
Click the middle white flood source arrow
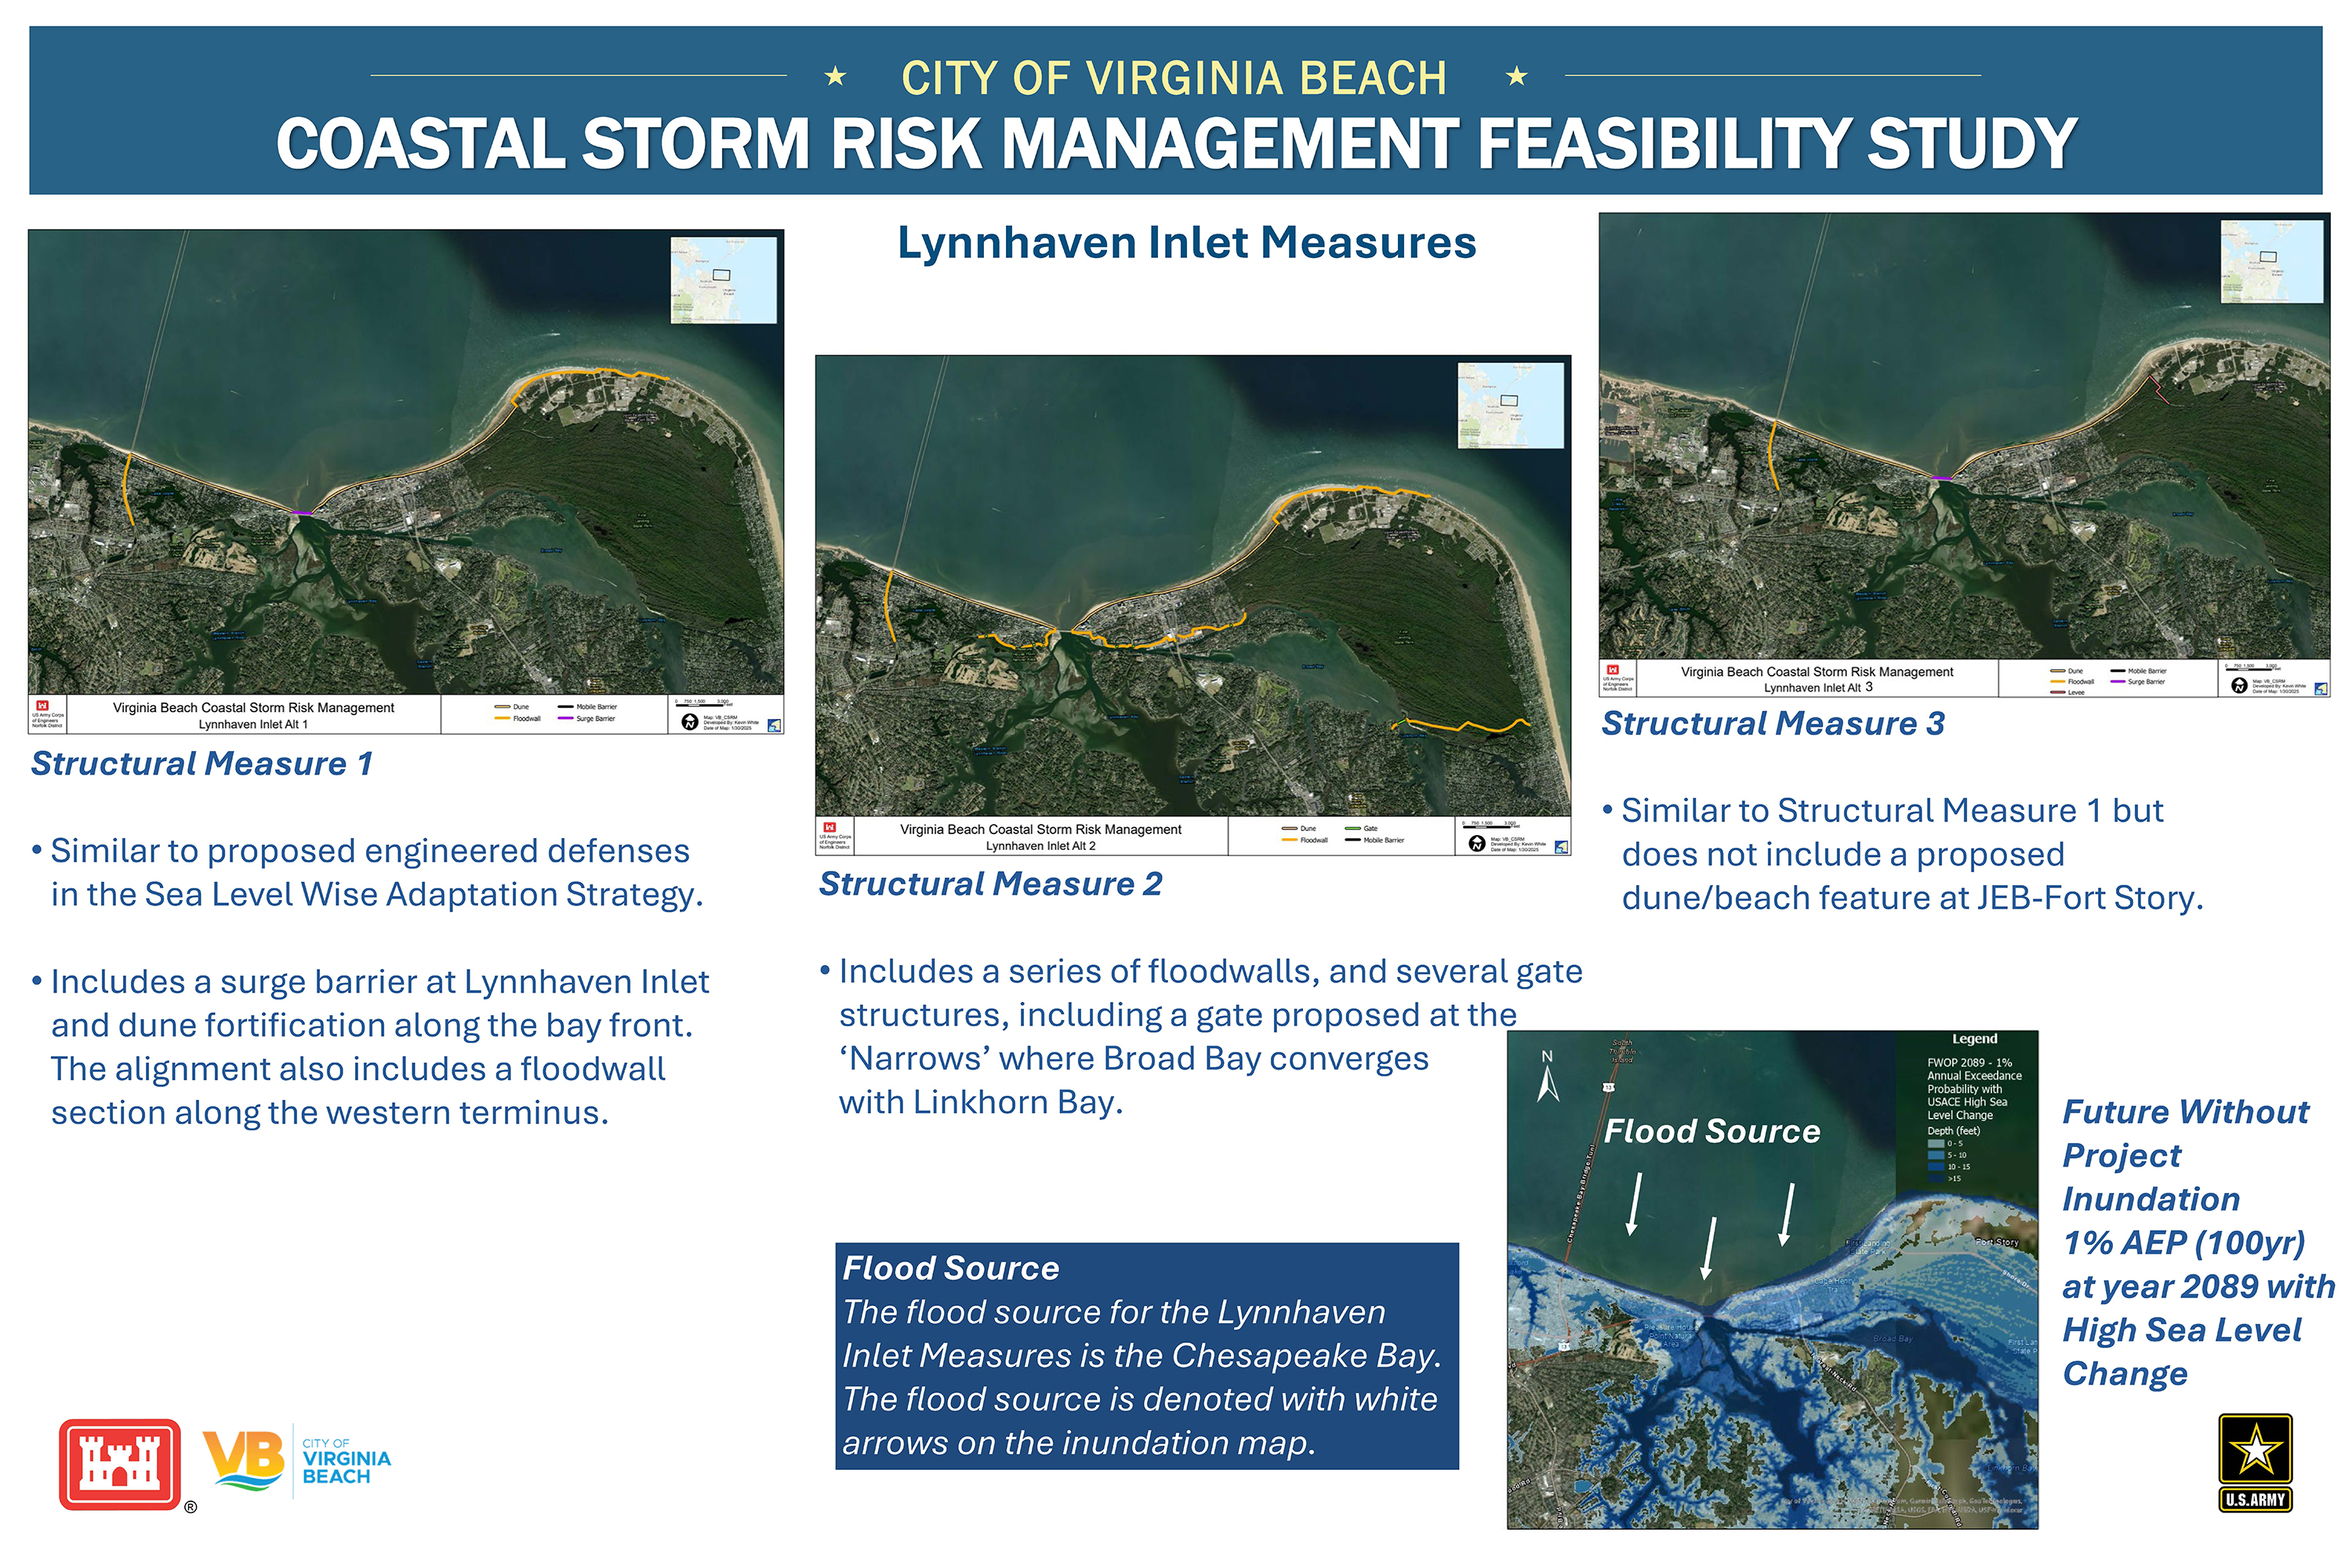pos(1710,1247)
